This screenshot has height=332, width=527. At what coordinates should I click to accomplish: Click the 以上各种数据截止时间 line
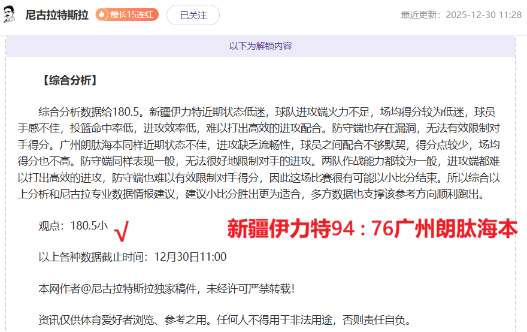(93, 257)
